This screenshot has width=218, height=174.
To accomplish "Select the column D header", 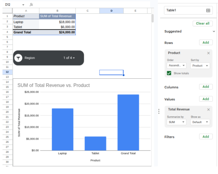I will (x=111, y=11).
